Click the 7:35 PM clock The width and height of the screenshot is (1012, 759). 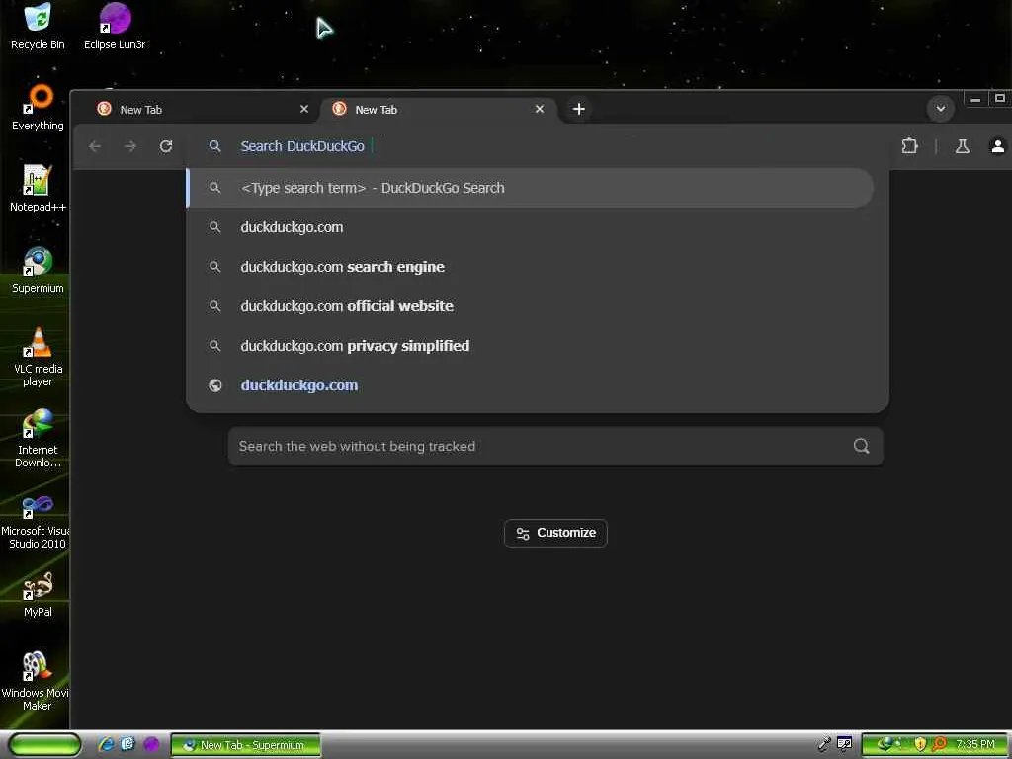(975, 744)
